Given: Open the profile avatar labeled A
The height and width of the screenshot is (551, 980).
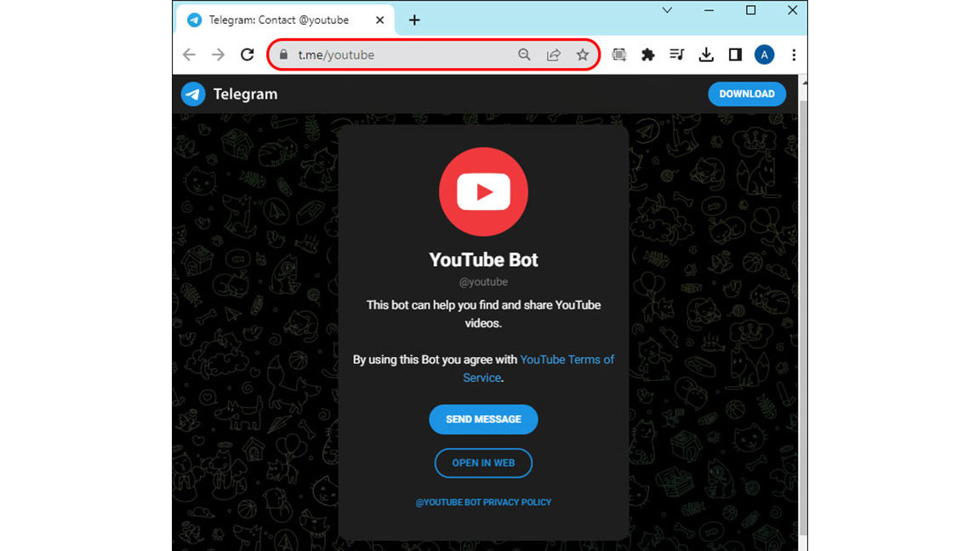Looking at the screenshot, I should [x=765, y=55].
